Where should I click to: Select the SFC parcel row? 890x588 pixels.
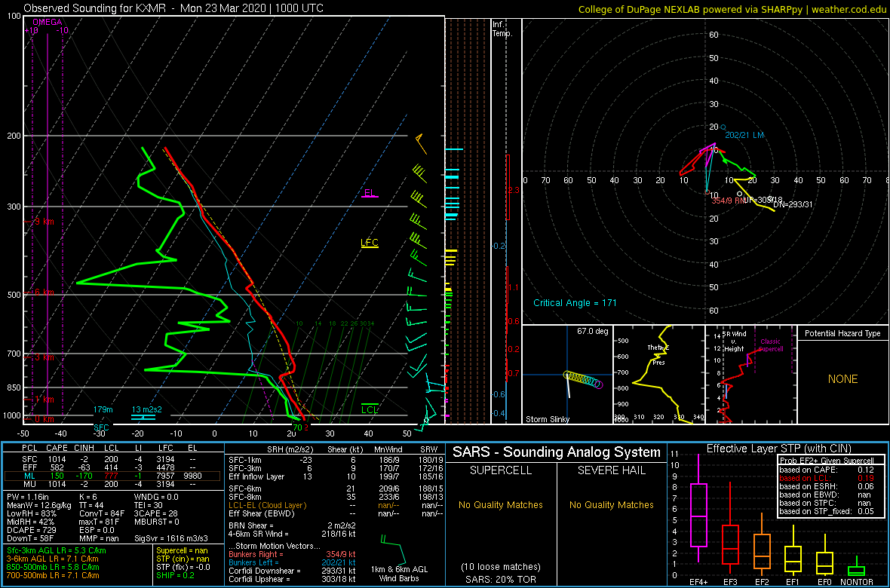[113, 458]
